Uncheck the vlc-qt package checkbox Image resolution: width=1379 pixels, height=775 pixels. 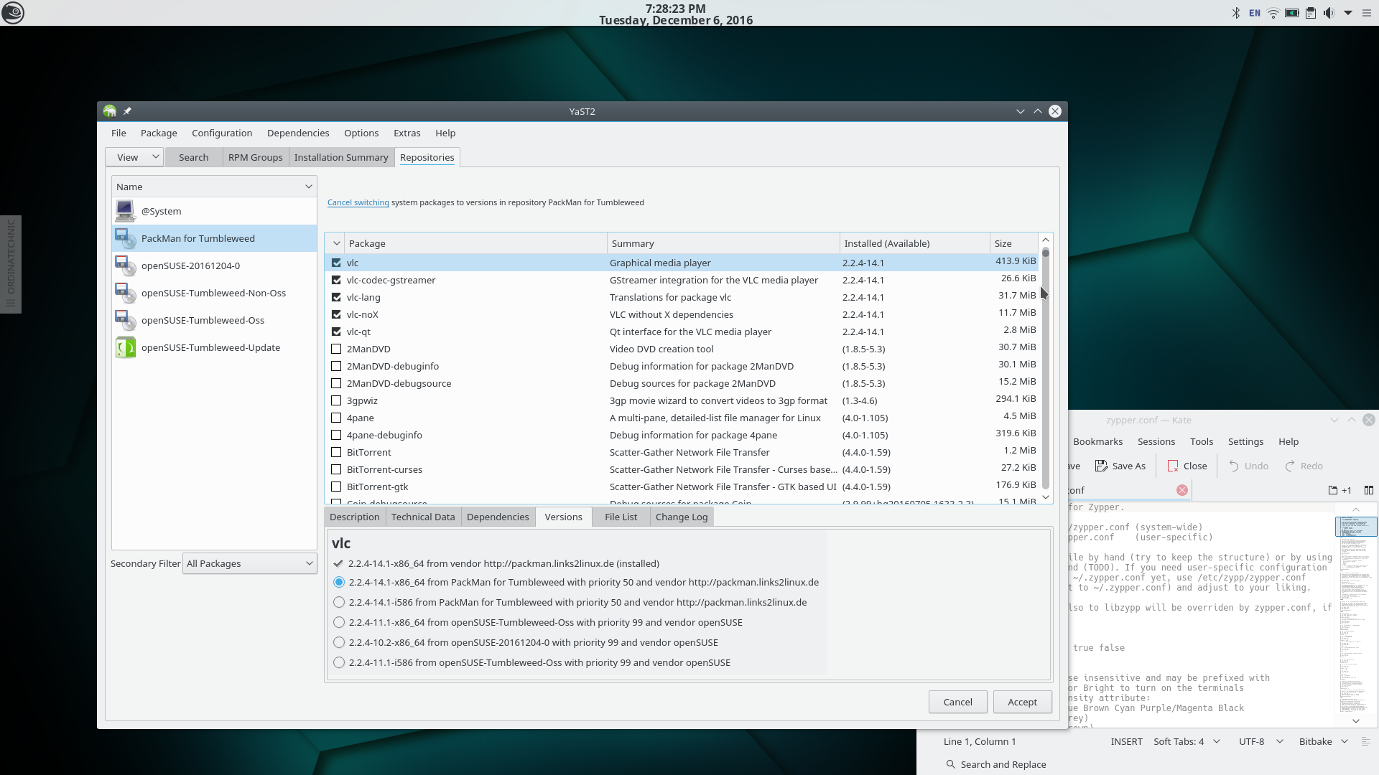point(336,332)
